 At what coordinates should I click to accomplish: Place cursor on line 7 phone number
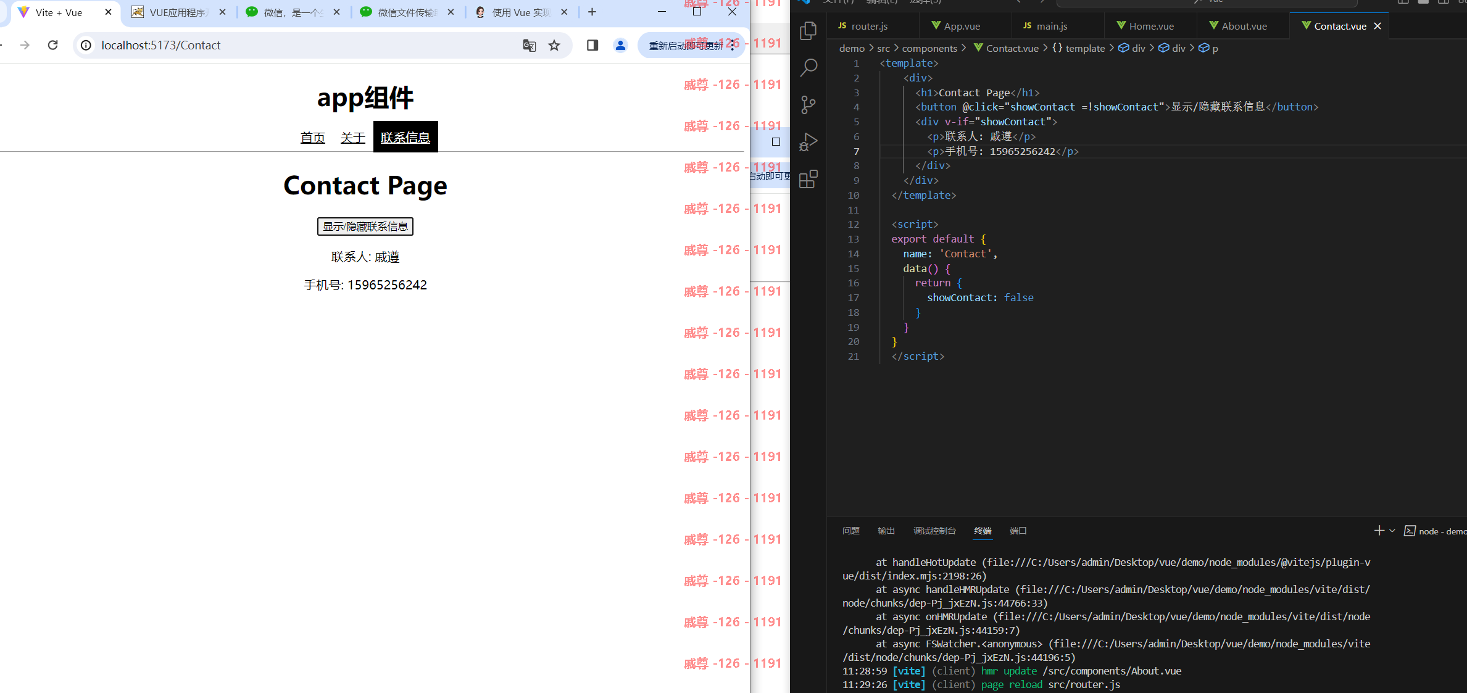coord(1022,151)
